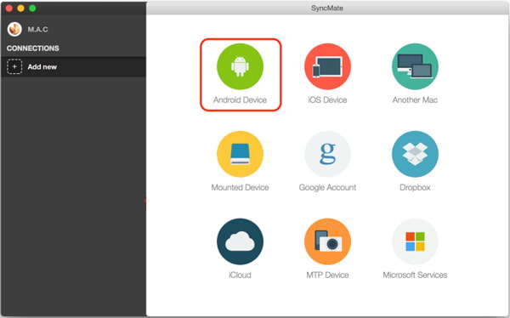Choose the Dropbox icon
Screen dimensions: 510x318
coord(415,154)
